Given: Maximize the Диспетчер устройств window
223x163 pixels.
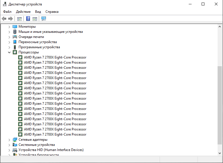Looking at the screenshot, I should (203, 4).
